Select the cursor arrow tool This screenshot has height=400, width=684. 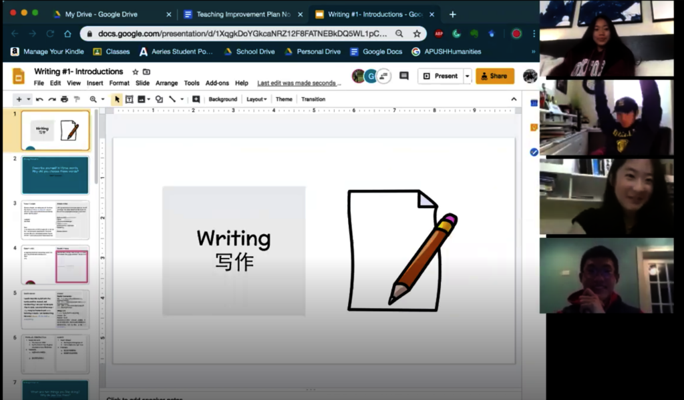117,99
